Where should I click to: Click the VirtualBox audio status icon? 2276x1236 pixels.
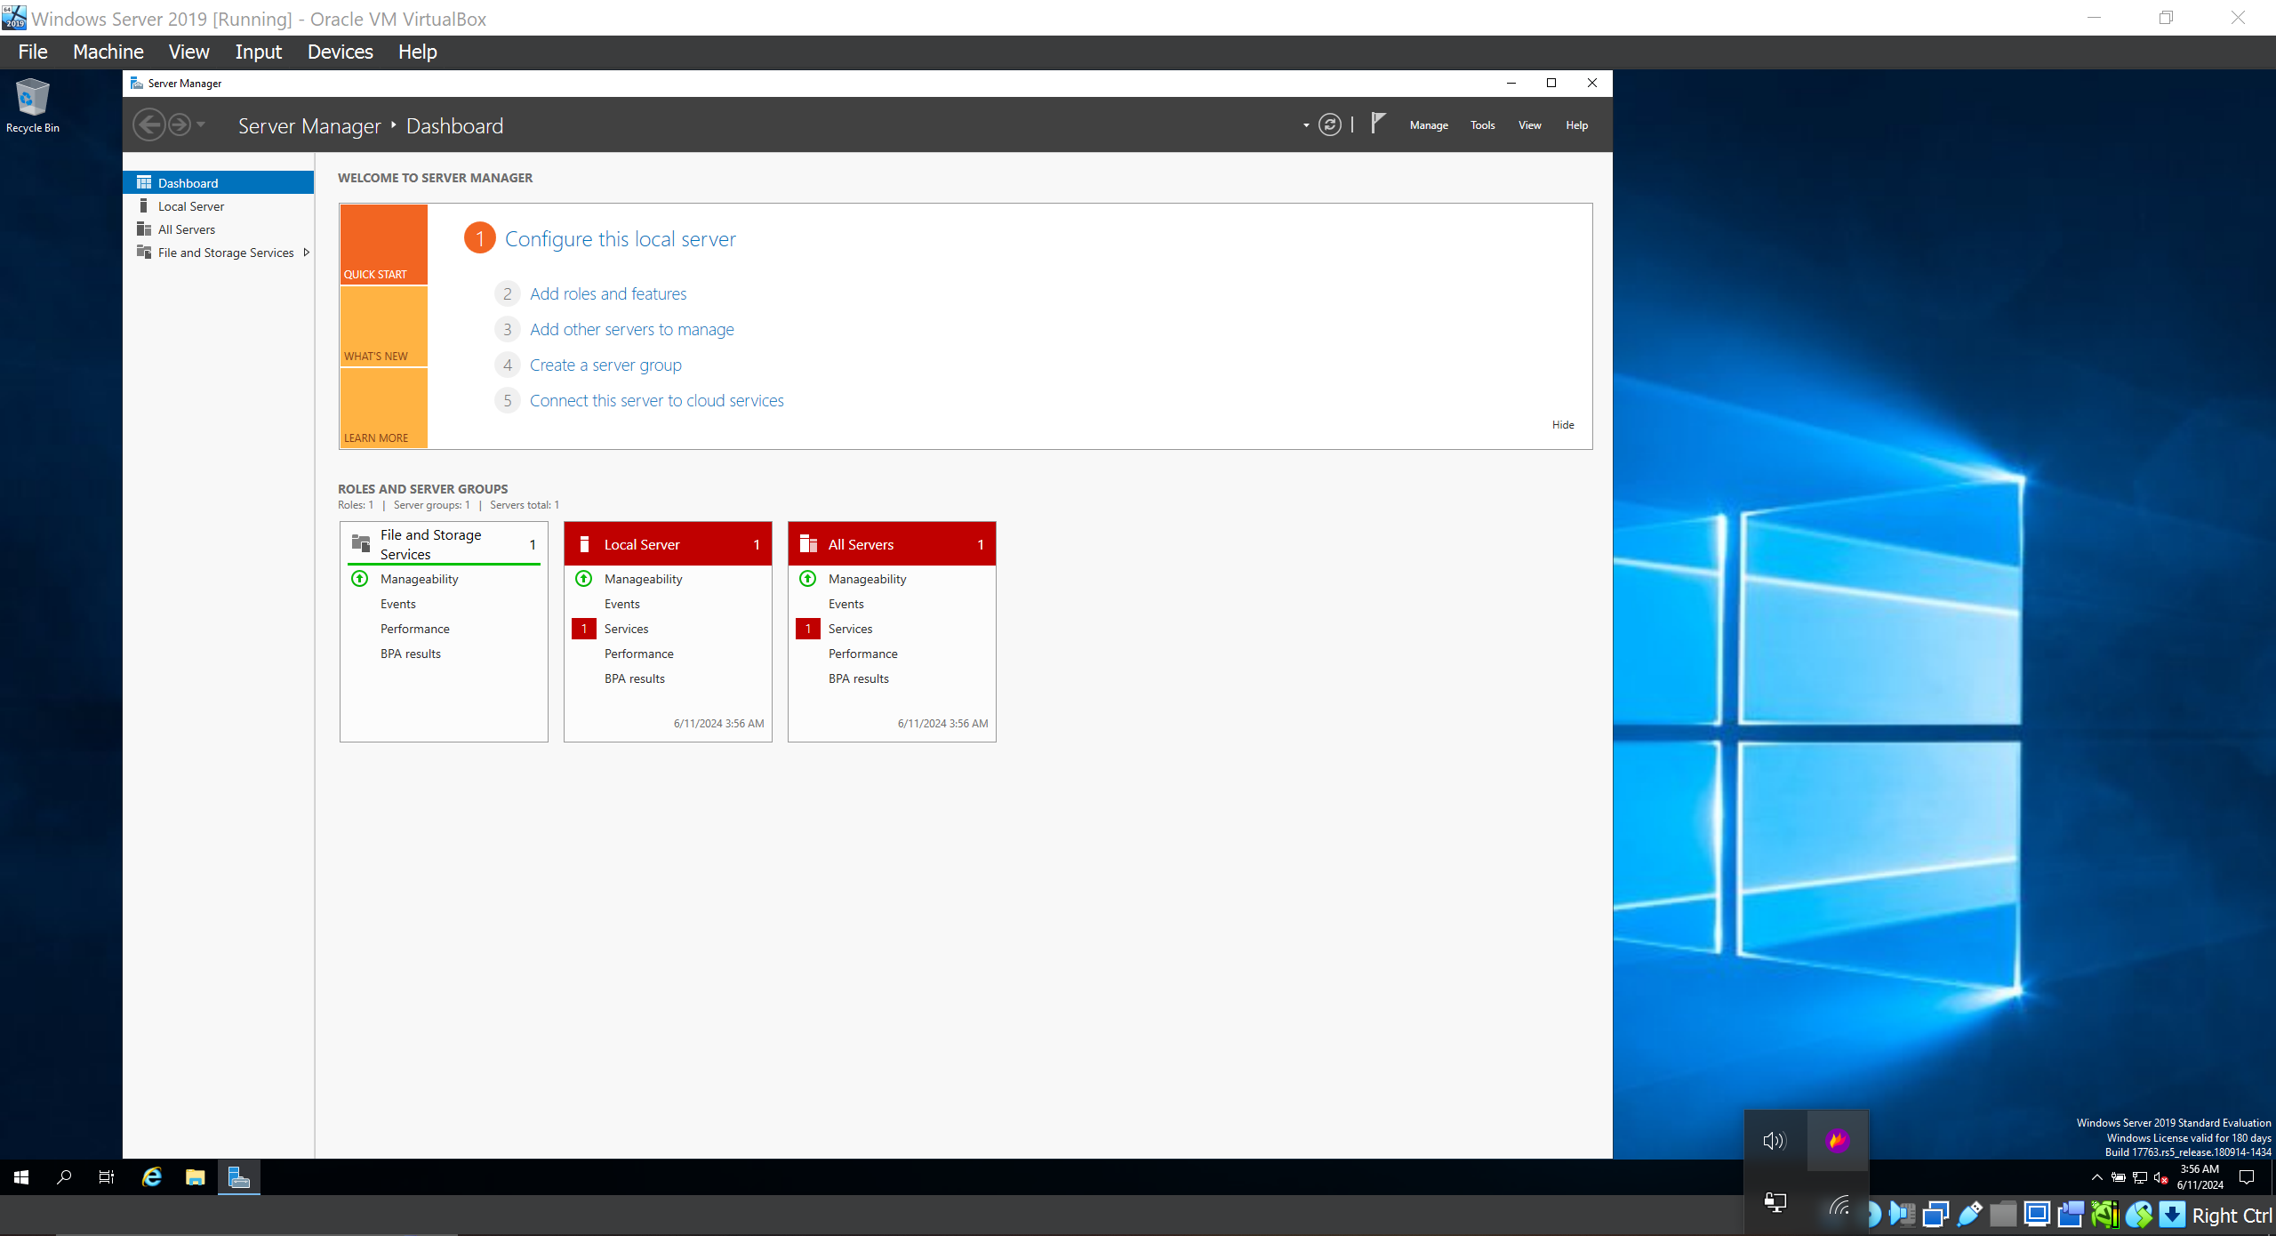coord(1902,1214)
